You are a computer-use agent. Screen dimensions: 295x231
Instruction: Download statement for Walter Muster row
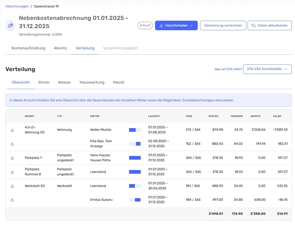point(12,130)
